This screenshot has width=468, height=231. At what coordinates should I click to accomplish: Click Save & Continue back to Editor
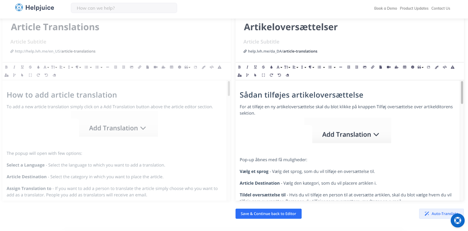tap(269, 214)
